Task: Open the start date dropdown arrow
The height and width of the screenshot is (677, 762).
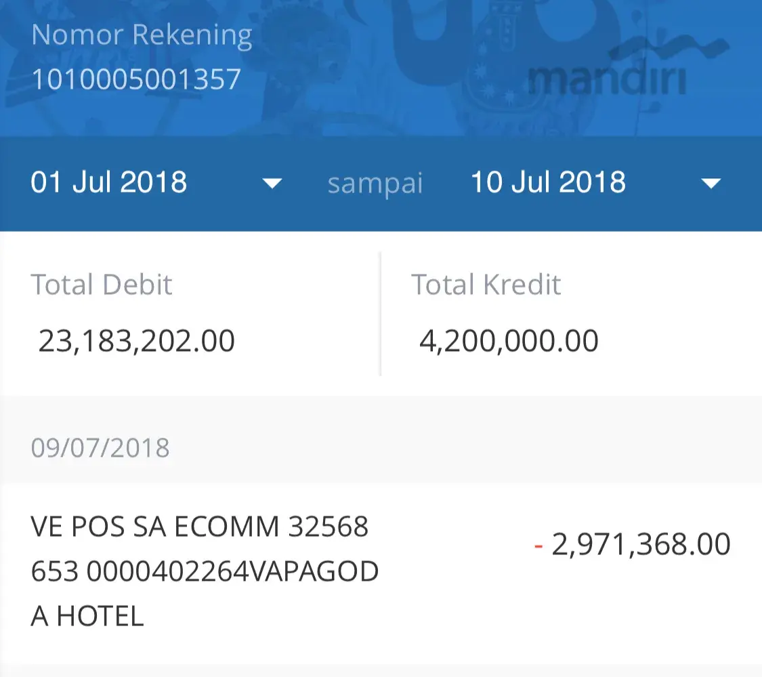Action: (272, 184)
